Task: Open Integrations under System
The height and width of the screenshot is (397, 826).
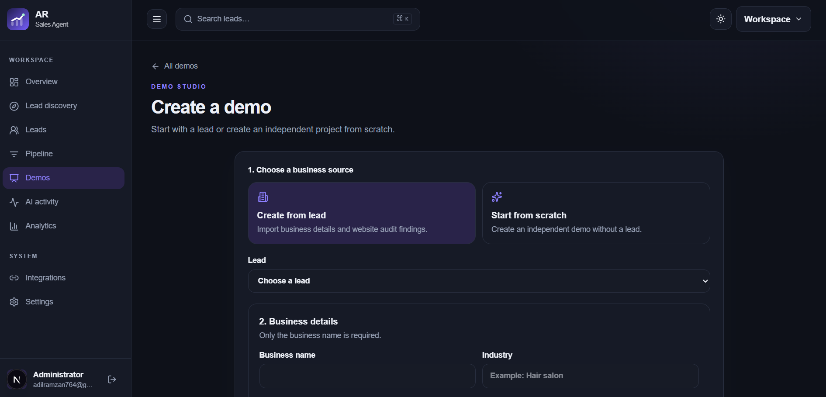Action: tap(63, 278)
